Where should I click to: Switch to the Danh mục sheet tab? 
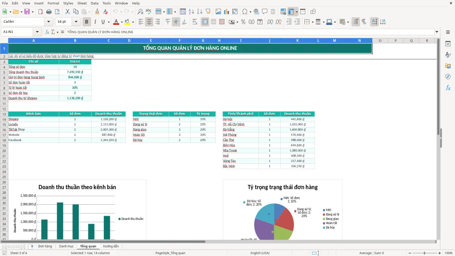click(x=66, y=246)
